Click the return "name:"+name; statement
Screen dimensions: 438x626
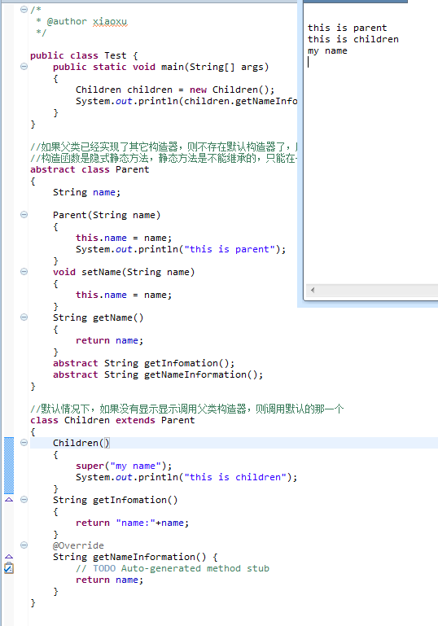point(132,523)
